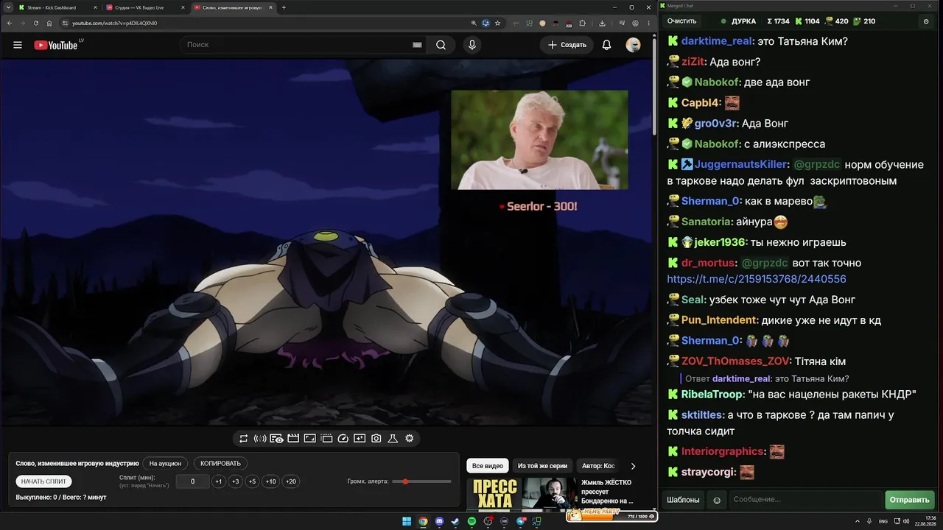Add +20 minutes to split
943x530 pixels.
coord(291,481)
